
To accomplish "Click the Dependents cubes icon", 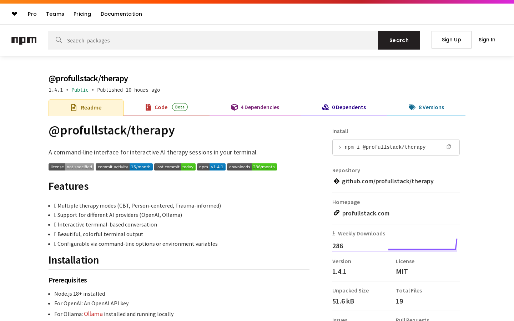I will 326,107.
